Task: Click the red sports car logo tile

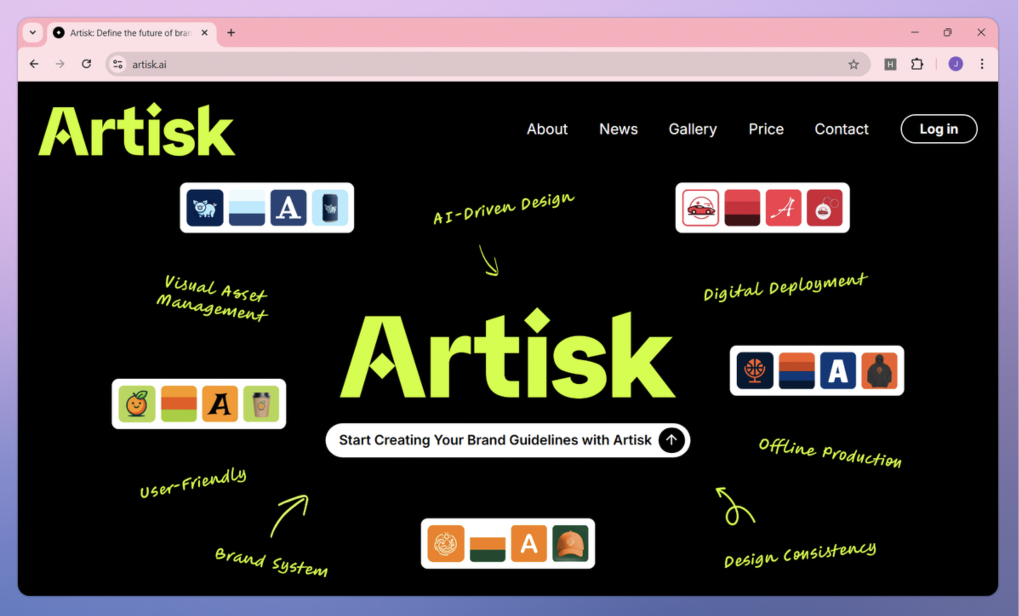Action: pos(700,208)
